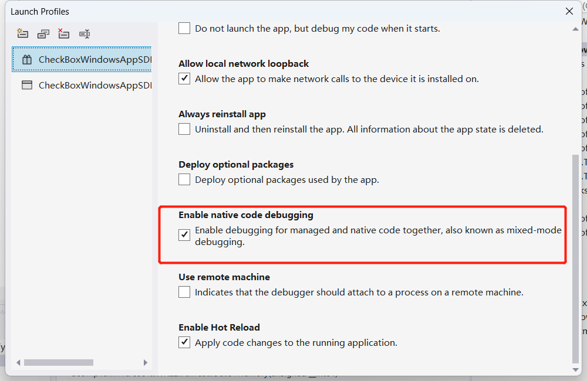The image size is (587, 381).
Task: Click the horizontal scrollbar right arrow
Action: [146, 362]
